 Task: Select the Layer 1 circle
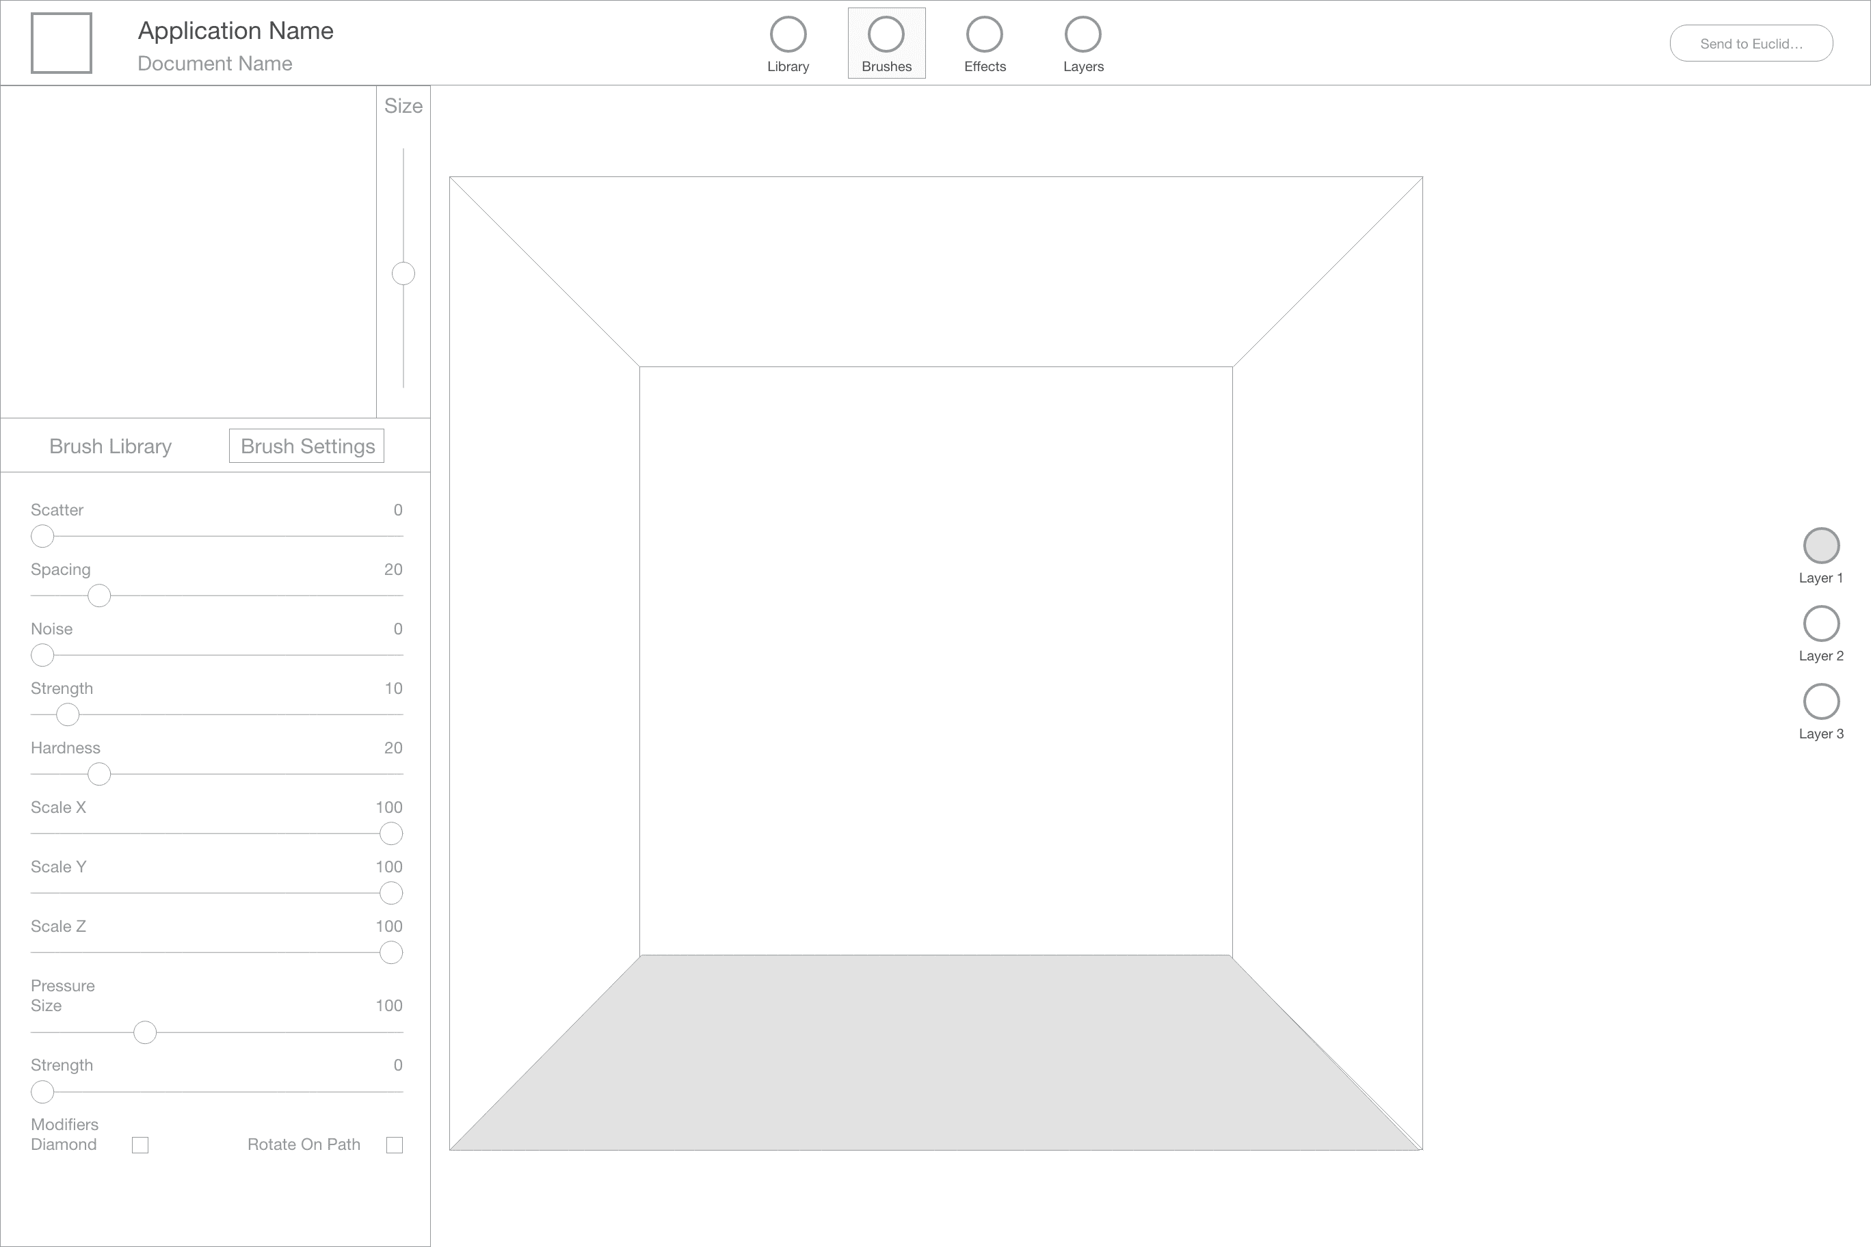[1821, 546]
